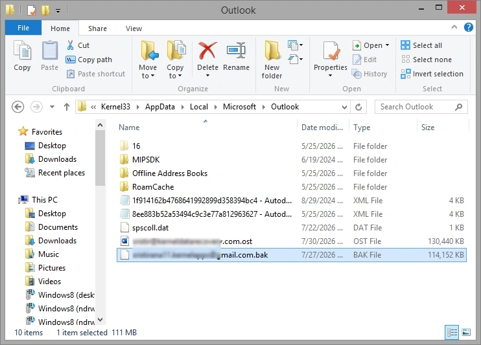Sort by the Name column header
Image resolution: width=481 pixels, height=345 pixels.
[x=129, y=127]
